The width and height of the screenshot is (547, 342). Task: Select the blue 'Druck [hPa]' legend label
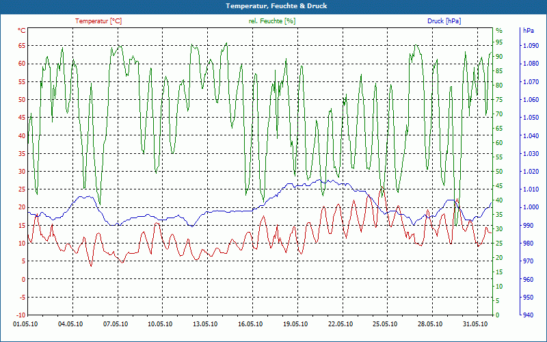[x=444, y=21]
